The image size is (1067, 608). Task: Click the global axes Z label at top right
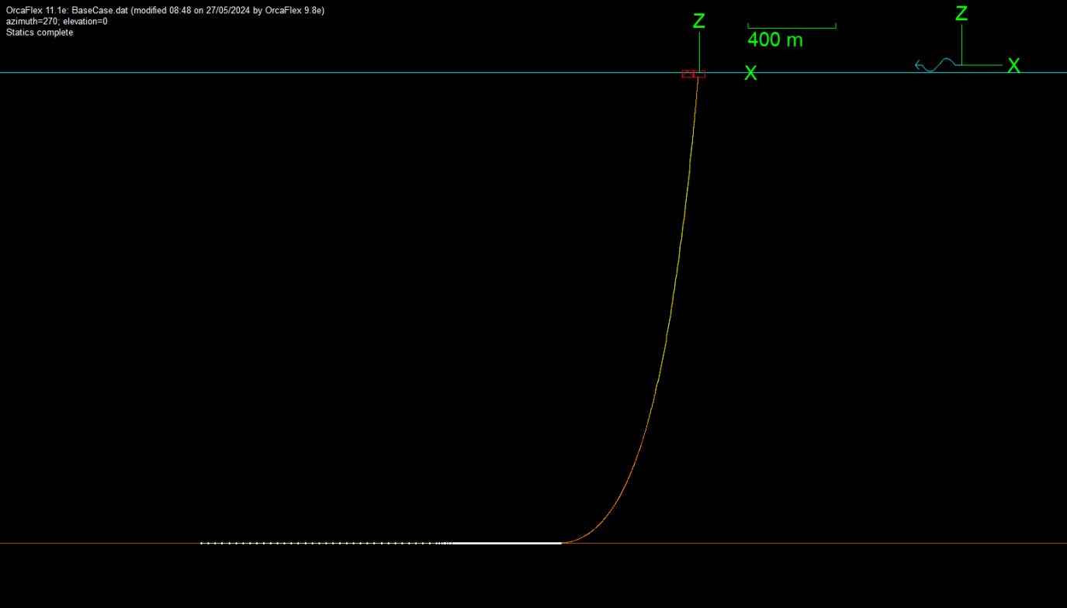(x=961, y=14)
